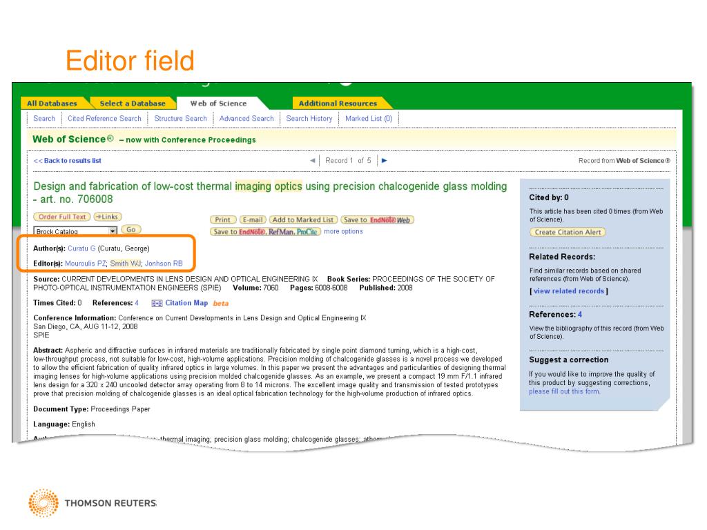This screenshot has height=530, width=707.
Task: Open author Curatu G link
Action: [x=81, y=248]
